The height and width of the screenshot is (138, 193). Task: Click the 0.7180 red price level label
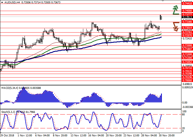click(187, 49)
